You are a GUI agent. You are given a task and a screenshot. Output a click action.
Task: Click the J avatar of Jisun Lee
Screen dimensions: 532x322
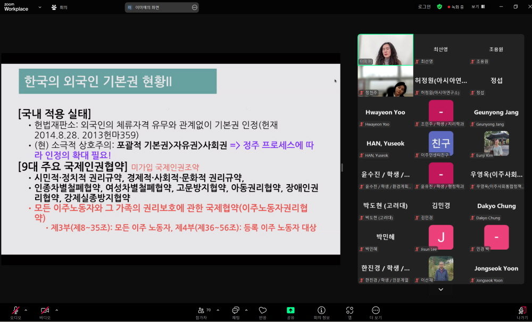point(440,237)
